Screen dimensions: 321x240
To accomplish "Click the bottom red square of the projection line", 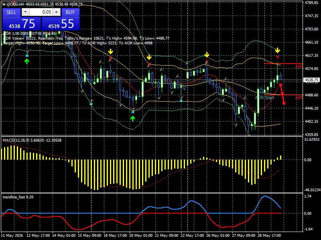I will [x=284, y=103].
